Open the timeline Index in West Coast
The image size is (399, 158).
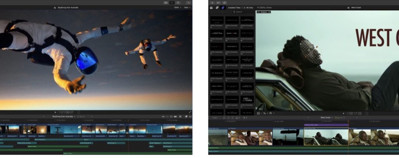pyautogui.click(x=215, y=118)
